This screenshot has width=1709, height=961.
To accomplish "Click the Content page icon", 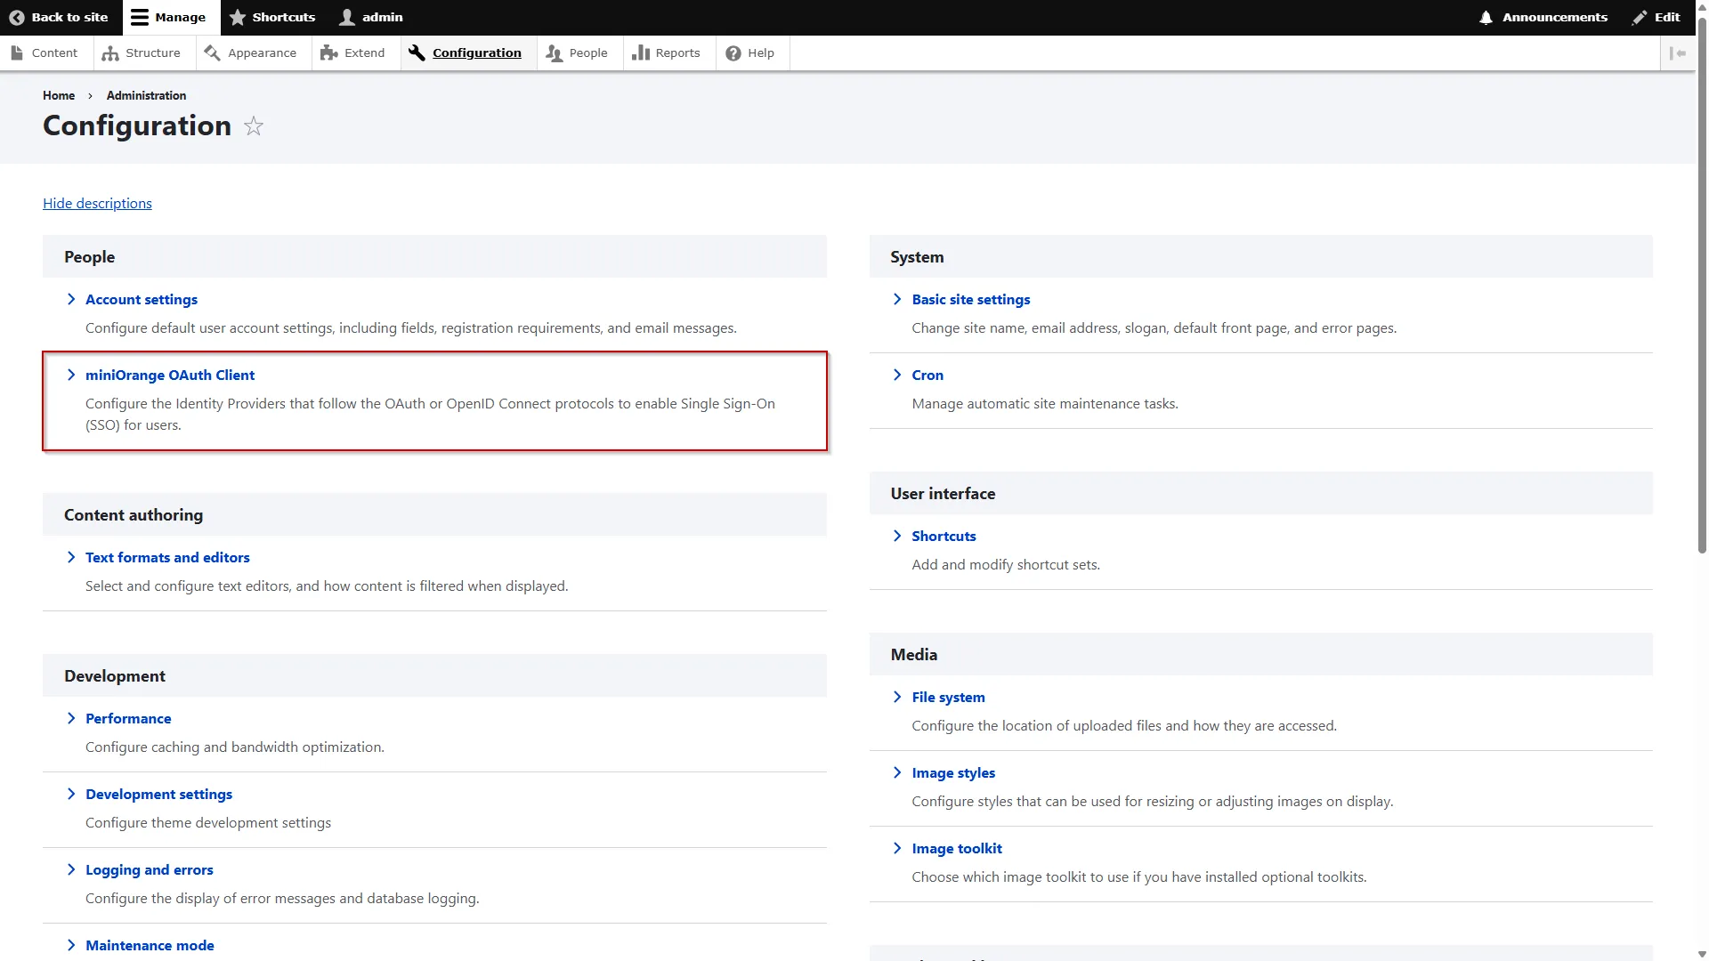I will tap(17, 52).
